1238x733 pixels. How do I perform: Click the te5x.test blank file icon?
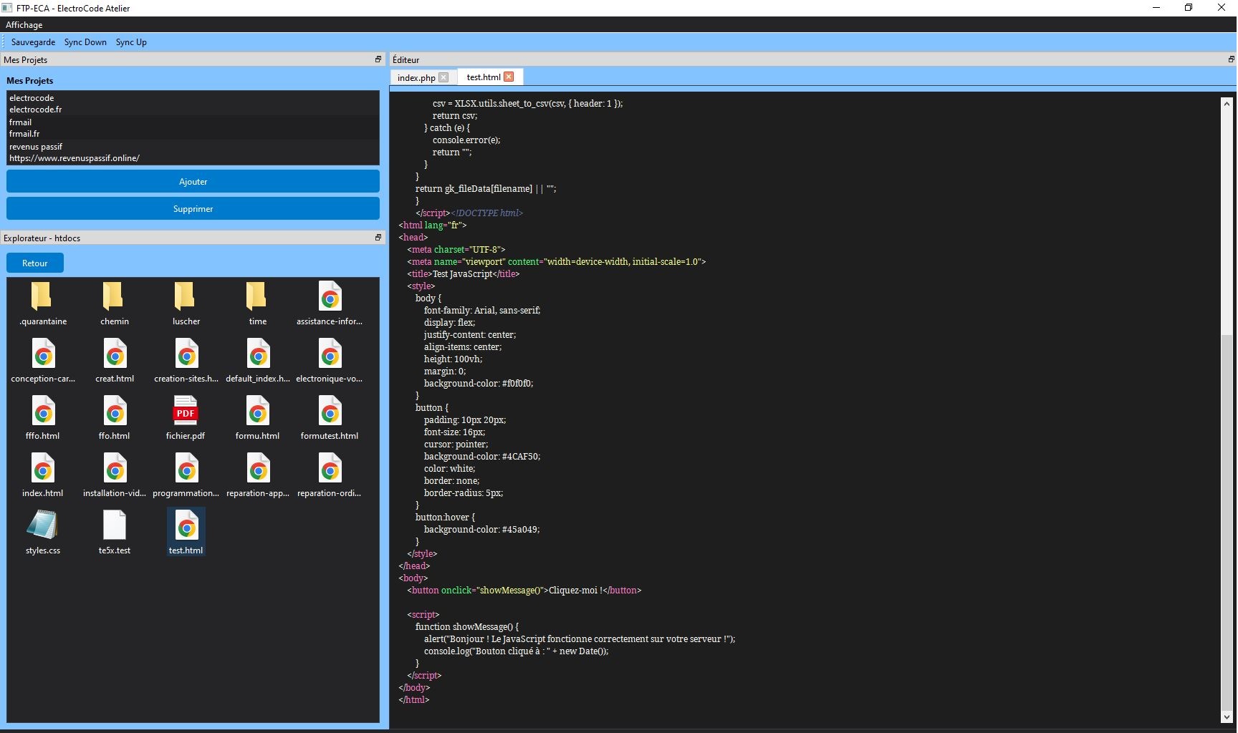[x=114, y=525]
